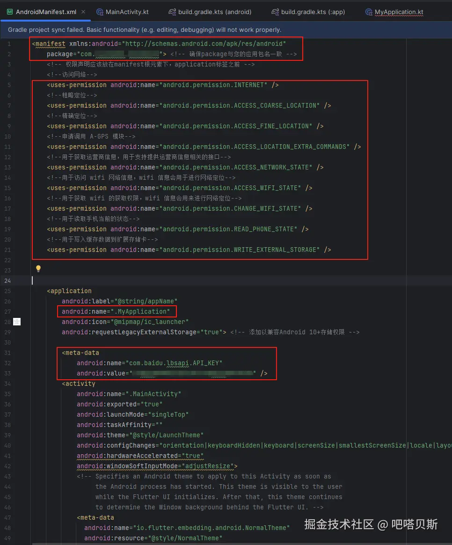Click line number 24 in the gutter

(7, 280)
